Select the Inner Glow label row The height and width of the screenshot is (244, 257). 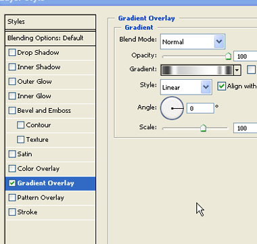[50, 96]
